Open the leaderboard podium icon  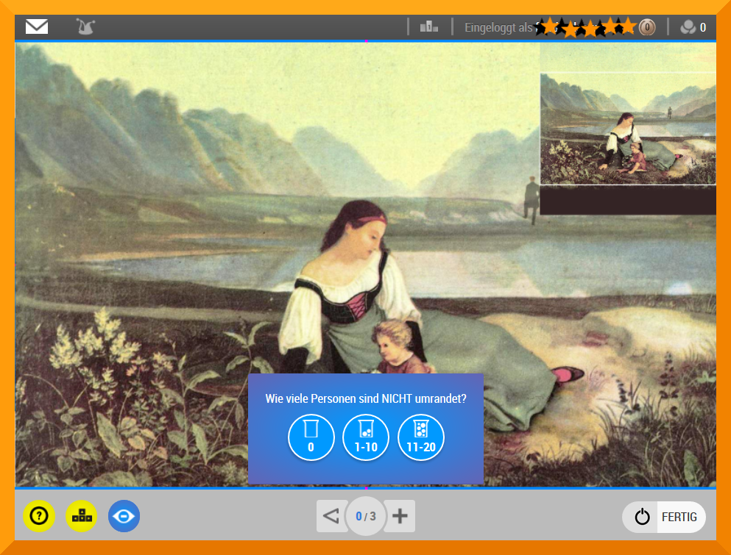pyautogui.click(x=429, y=26)
